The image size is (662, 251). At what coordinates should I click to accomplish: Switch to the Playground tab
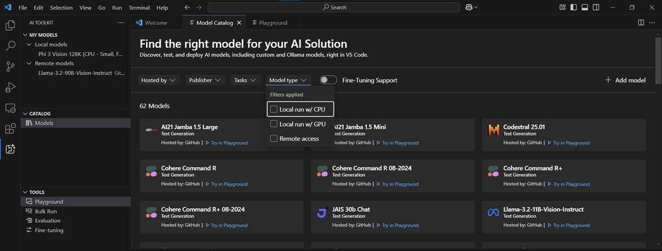point(273,23)
